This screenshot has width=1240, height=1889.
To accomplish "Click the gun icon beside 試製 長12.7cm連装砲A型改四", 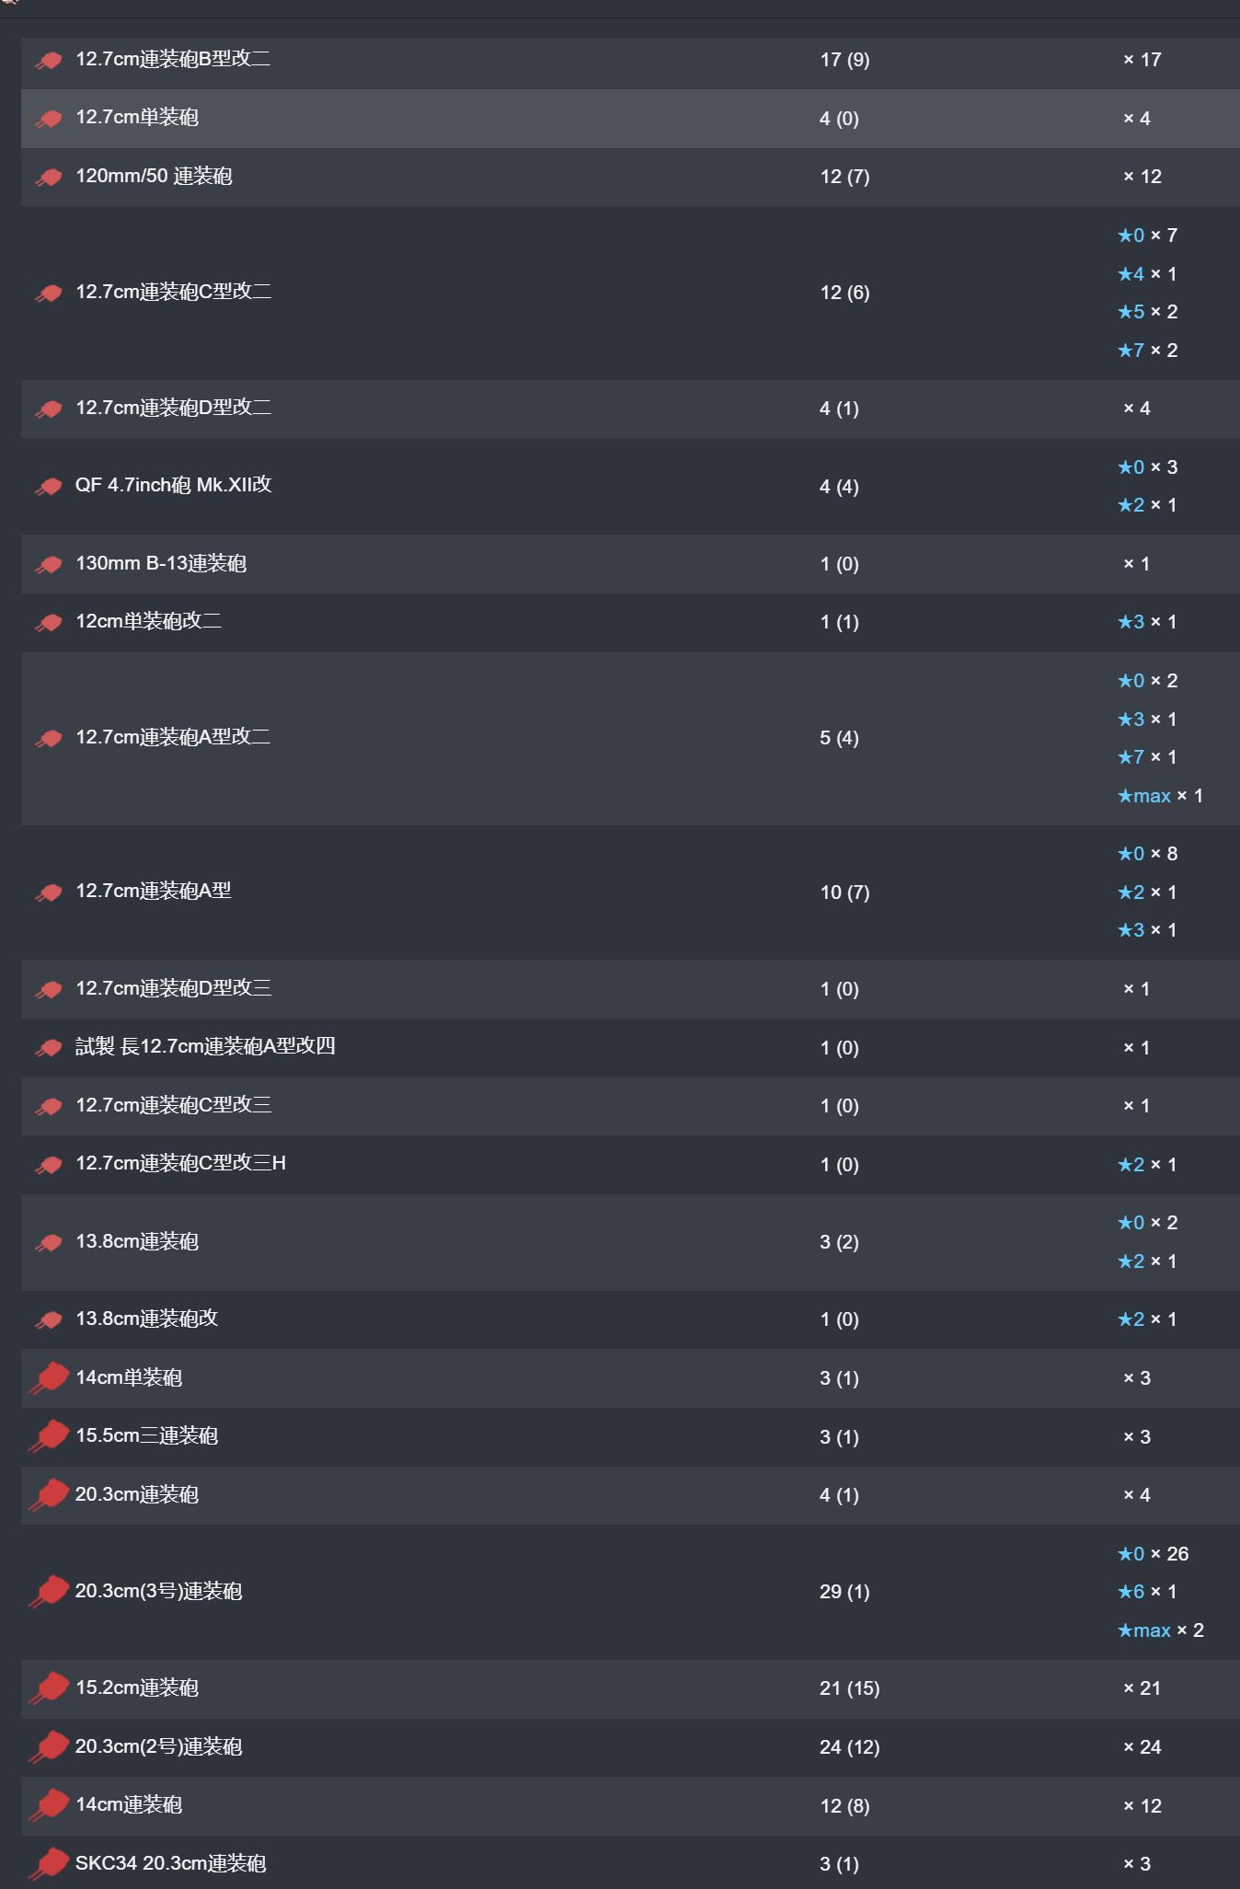I will (49, 1048).
